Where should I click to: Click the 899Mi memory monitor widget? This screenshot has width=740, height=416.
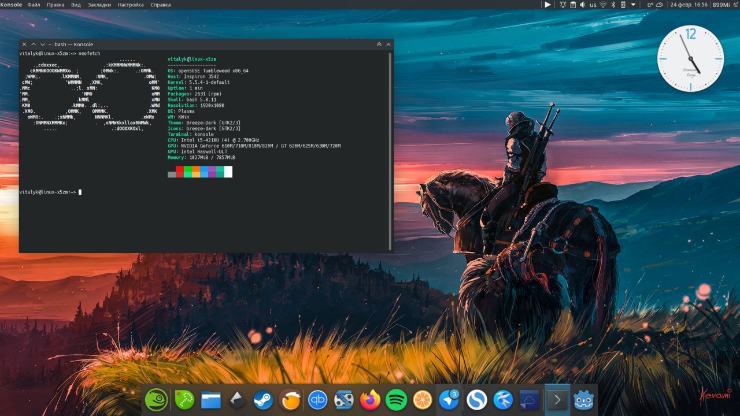coord(720,5)
